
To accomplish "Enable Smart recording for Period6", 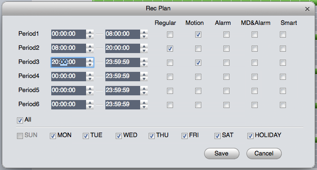I will click(x=283, y=105).
